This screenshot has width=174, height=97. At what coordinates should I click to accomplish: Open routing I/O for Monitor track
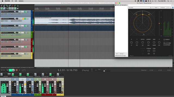(x=17, y=47)
